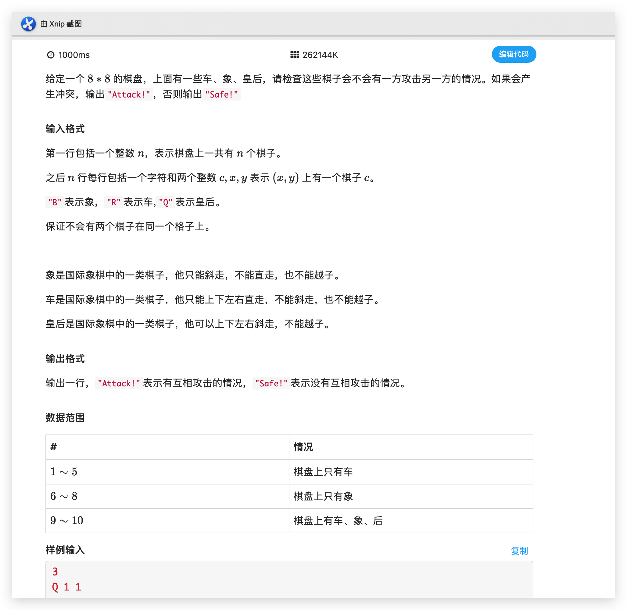Click the clock icon next to 1000ms
627x610 pixels.
(51, 55)
